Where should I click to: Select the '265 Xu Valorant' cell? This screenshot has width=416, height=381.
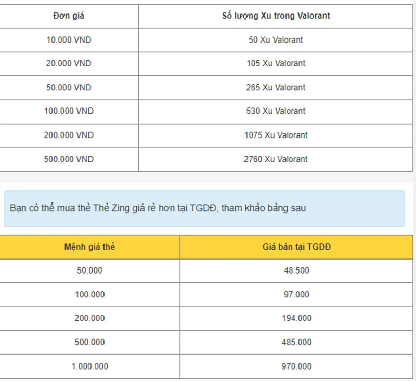click(x=276, y=88)
